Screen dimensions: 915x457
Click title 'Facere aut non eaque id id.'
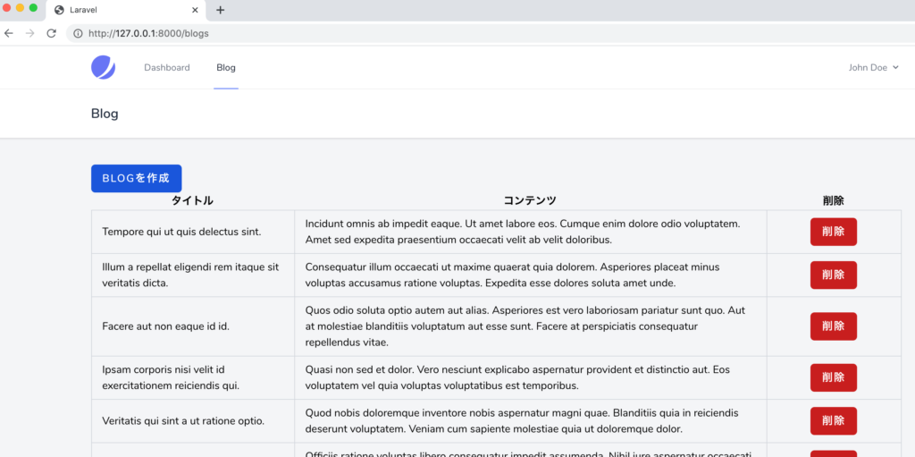pyautogui.click(x=165, y=326)
